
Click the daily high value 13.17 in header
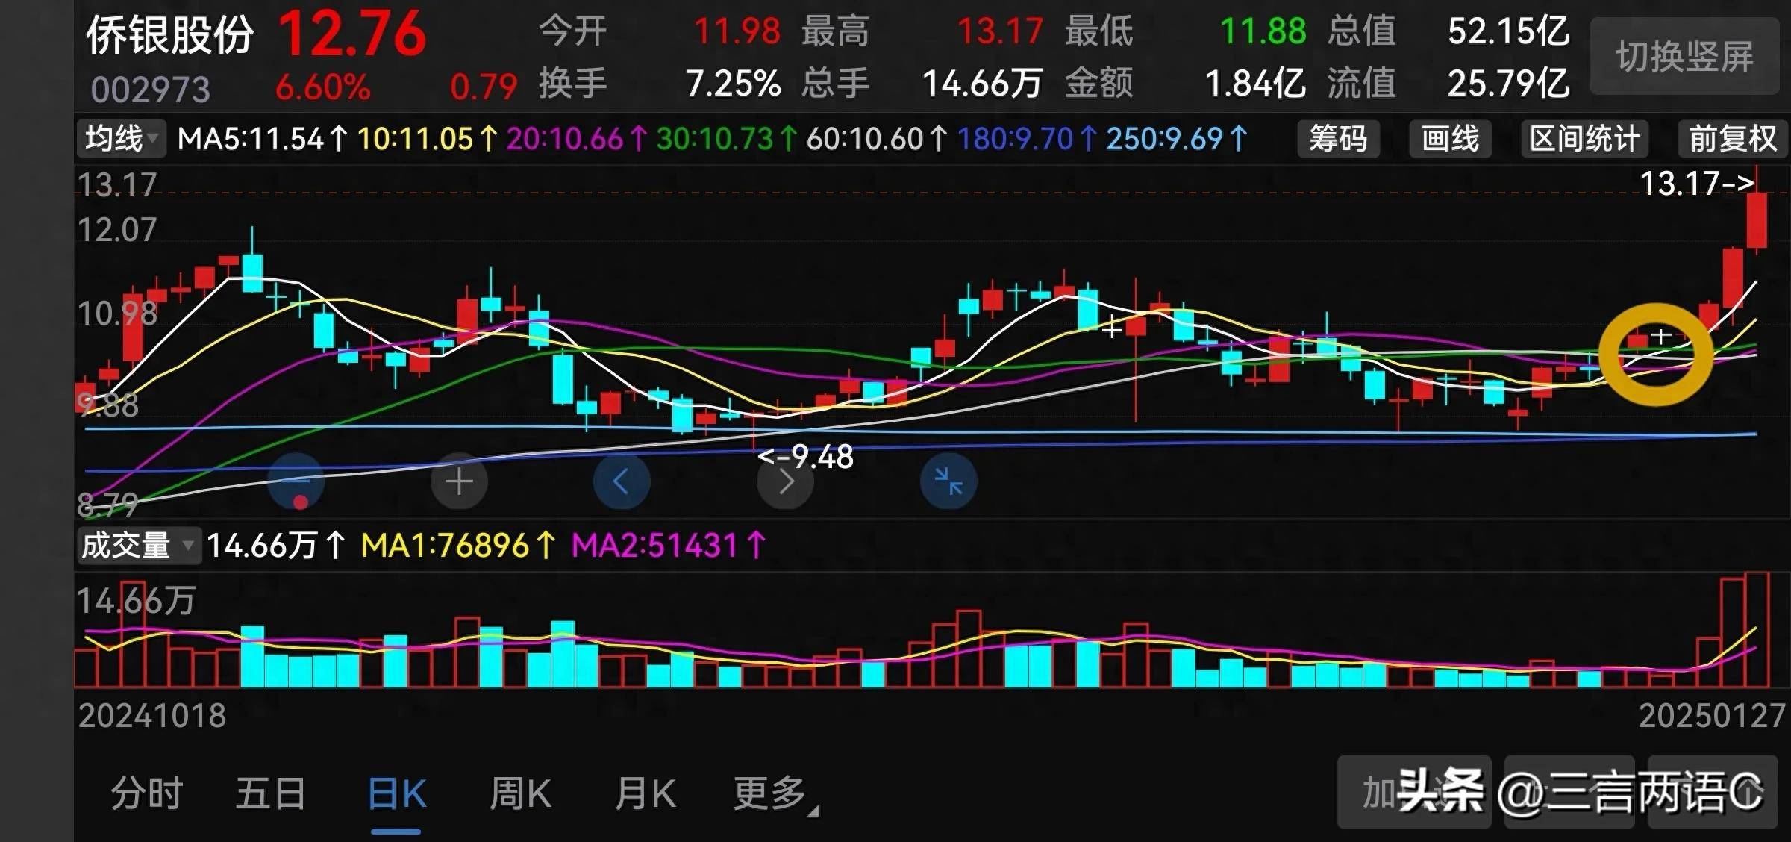1000,32
